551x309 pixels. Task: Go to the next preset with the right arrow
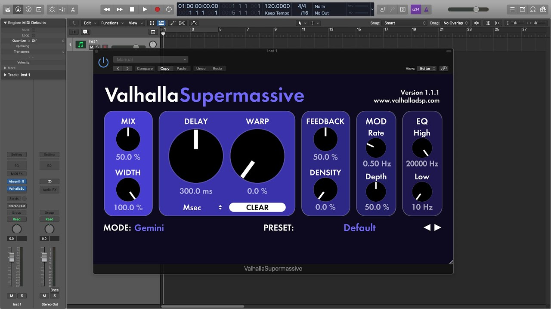click(x=438, y=227)
